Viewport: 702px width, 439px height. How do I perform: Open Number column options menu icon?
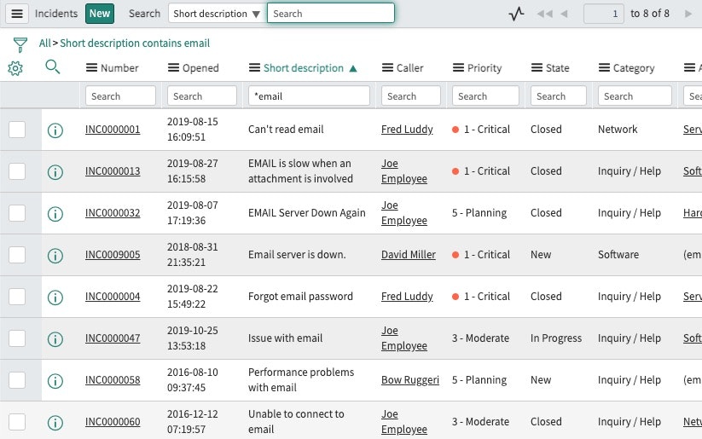[x=91, y=68]
